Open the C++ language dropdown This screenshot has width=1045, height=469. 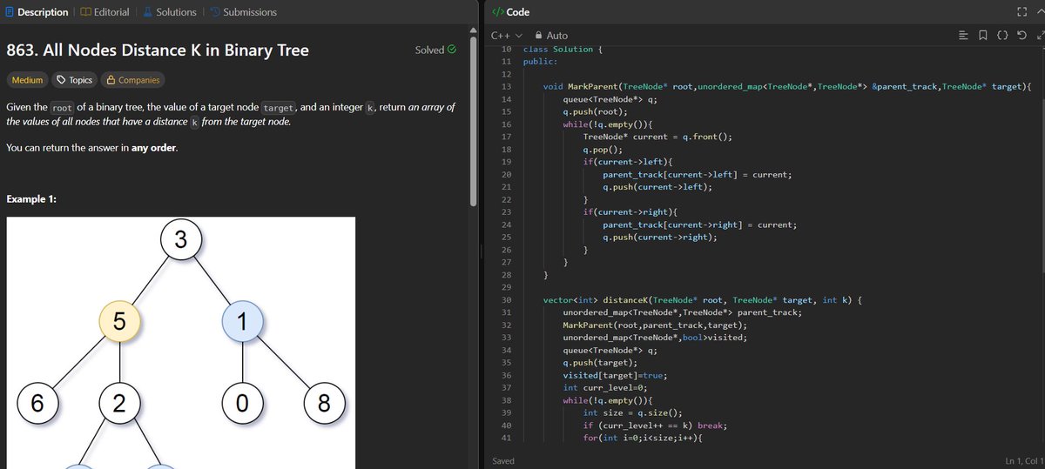click(506, 36)
